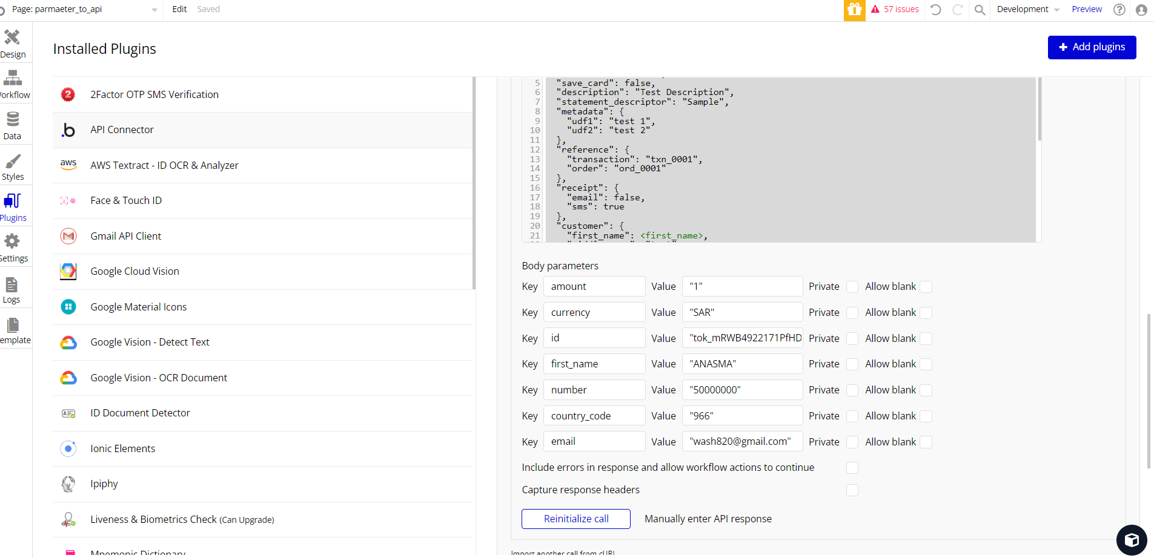Select the Face & Touch ID plugin icon
Screen dimensions: 1154x558
pyautogui.click(x=68, y=201)
